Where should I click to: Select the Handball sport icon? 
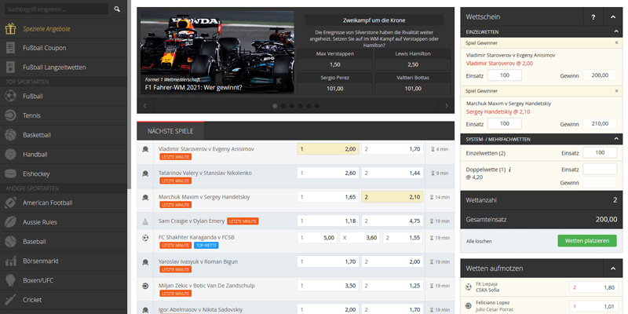[10, 155]
